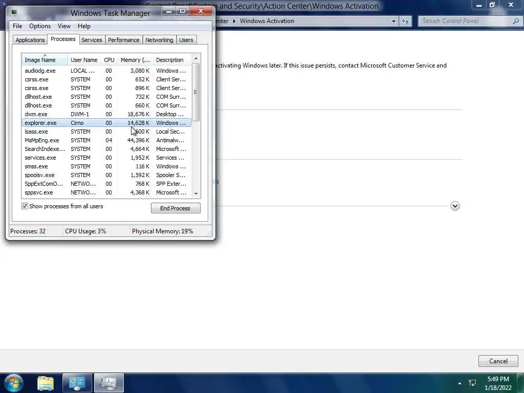Select the lsass.exe process row
The height and width of the screenshot is (393, 524).
[x=106, y=132]
